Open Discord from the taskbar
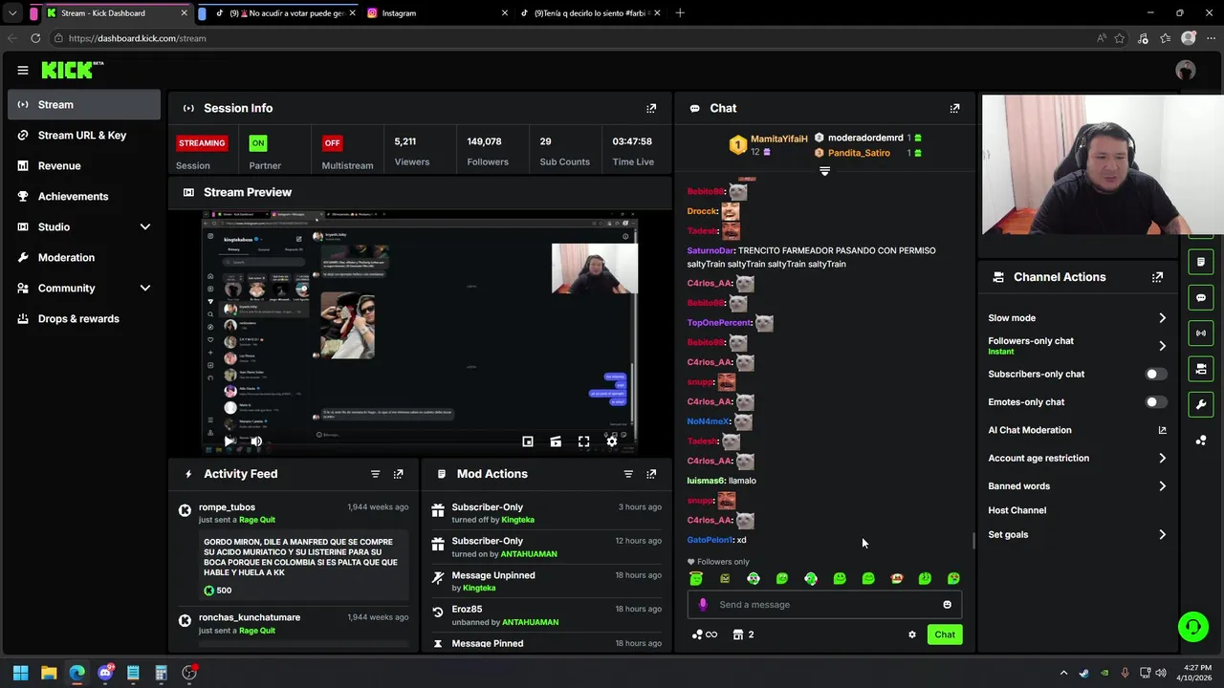1224x688 pixels. click(105, 673)
